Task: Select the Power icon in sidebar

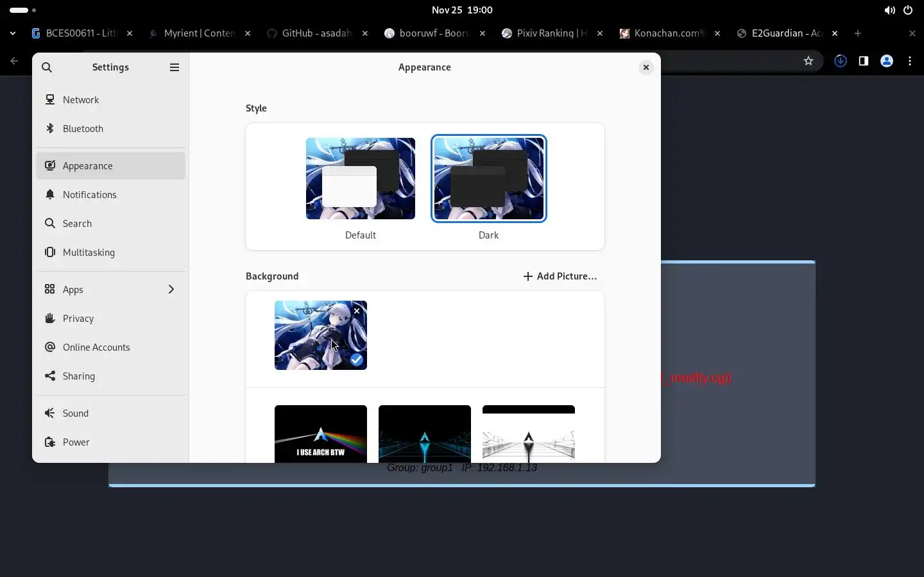Action: (50, 442)
